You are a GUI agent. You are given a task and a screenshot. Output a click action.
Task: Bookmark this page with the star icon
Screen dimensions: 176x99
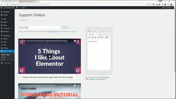click(x=147, y=4)
